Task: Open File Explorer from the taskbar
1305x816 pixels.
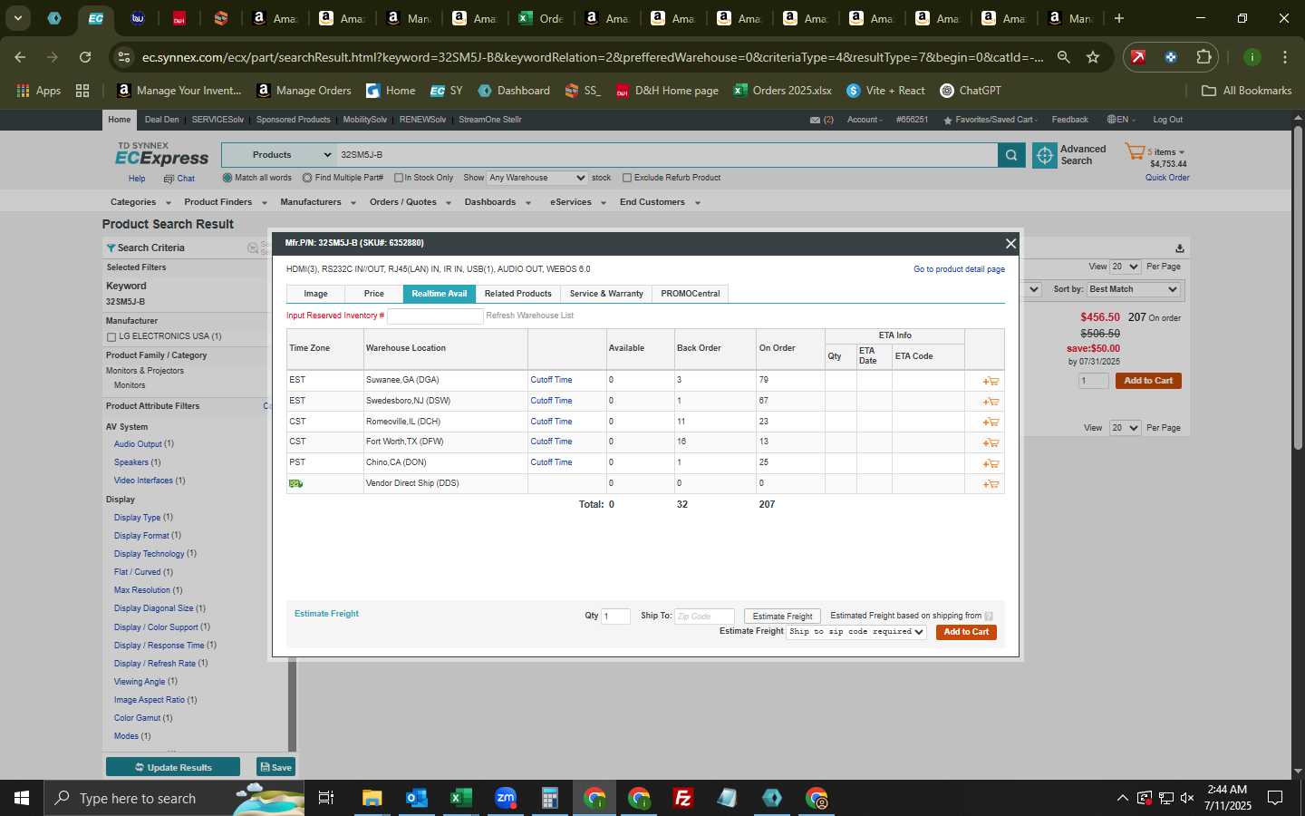Action: coord(372,798)
